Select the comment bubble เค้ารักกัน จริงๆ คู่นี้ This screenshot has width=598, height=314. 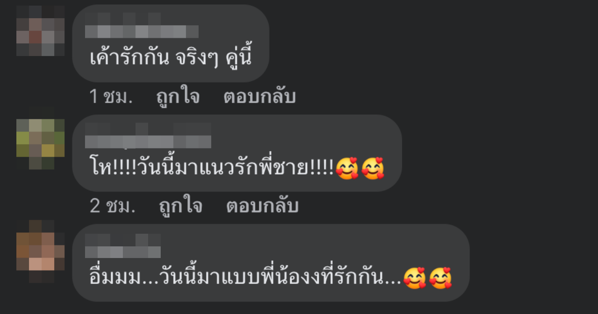171,44
